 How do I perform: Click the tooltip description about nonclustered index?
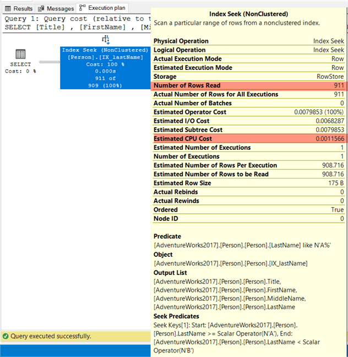[x=237, y=23]
